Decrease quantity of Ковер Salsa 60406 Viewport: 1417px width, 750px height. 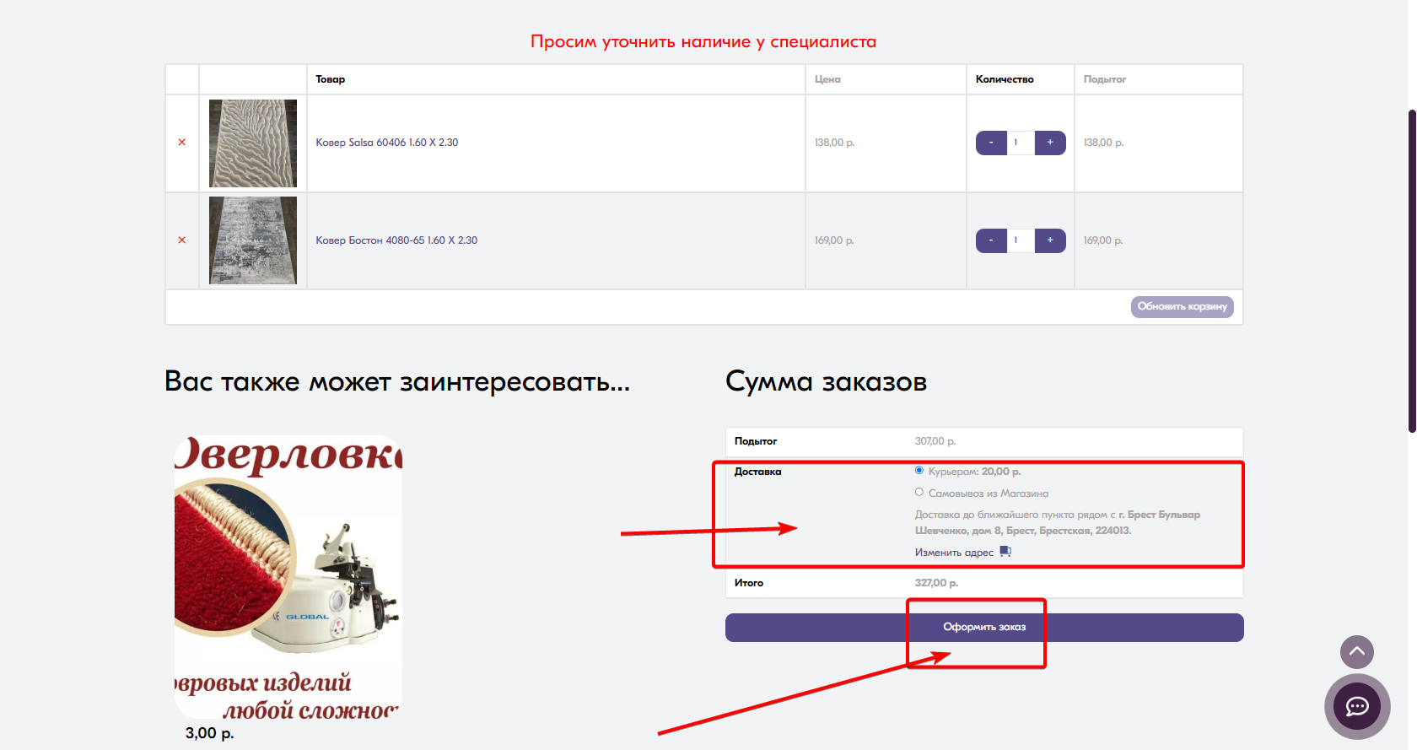[x=991, y=143]
